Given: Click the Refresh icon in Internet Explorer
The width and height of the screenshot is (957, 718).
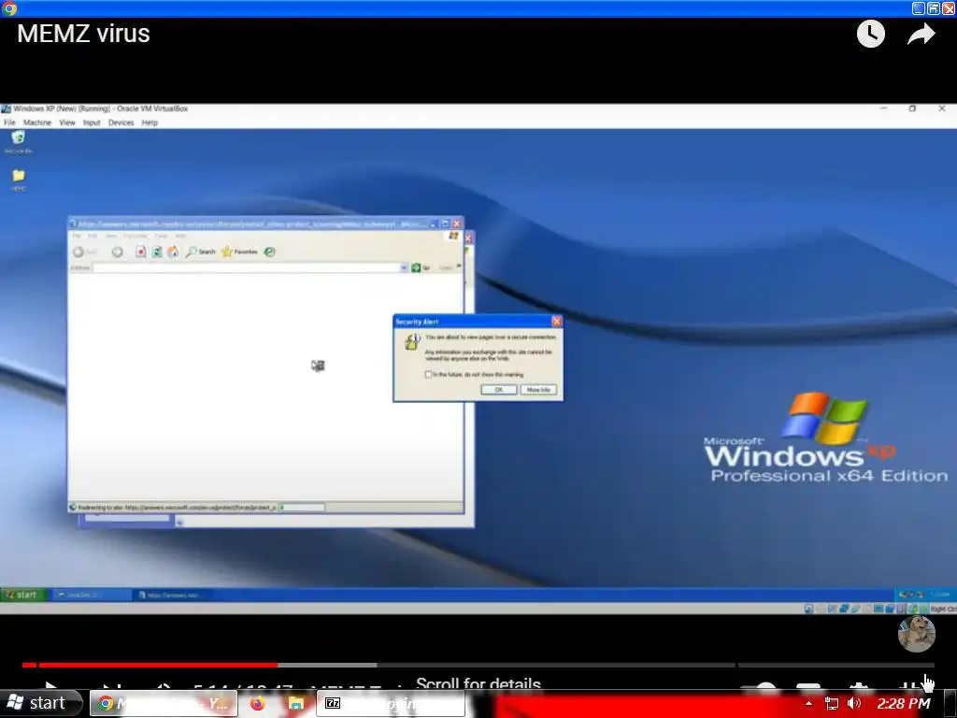Looking at the screenshot, I should coord(157,251).
